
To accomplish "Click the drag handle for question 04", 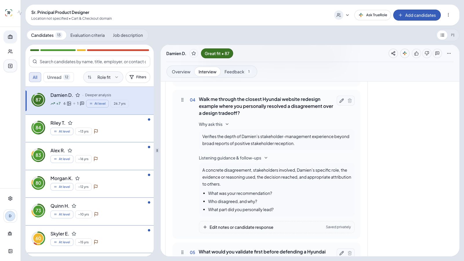I will pyautogui.click(x=182, y=100).
